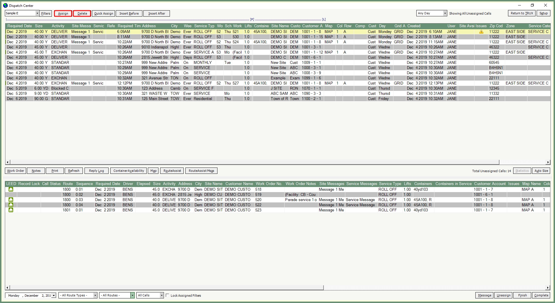This screenshot has height=303, width=555.
Task: Click the house icon beside work order 523
Action: (11, 210)
